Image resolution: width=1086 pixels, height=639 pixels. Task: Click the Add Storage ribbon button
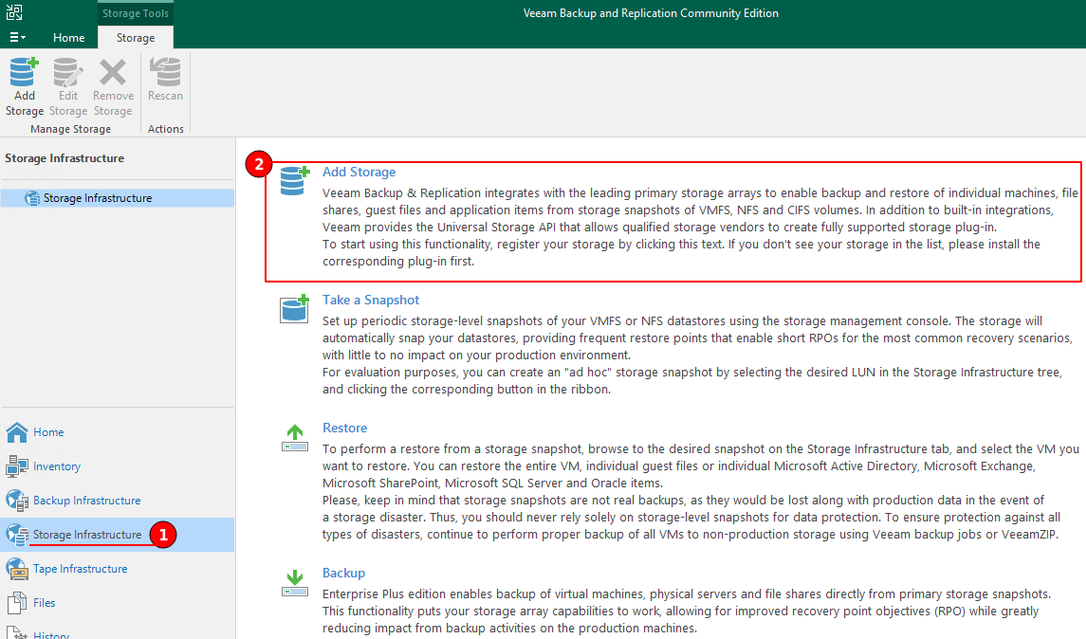[x=25, y=87]
